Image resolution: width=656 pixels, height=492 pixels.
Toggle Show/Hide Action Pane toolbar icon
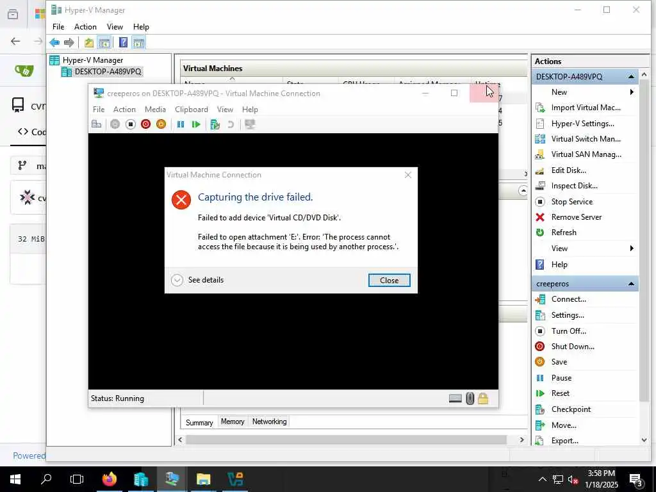pos(138,42)
